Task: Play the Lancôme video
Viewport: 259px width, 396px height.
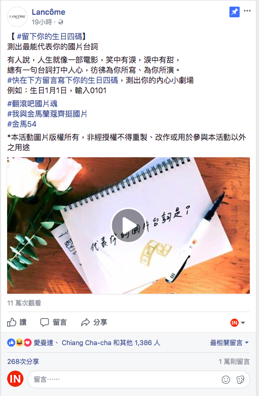Action: click(x=128, y=225)
